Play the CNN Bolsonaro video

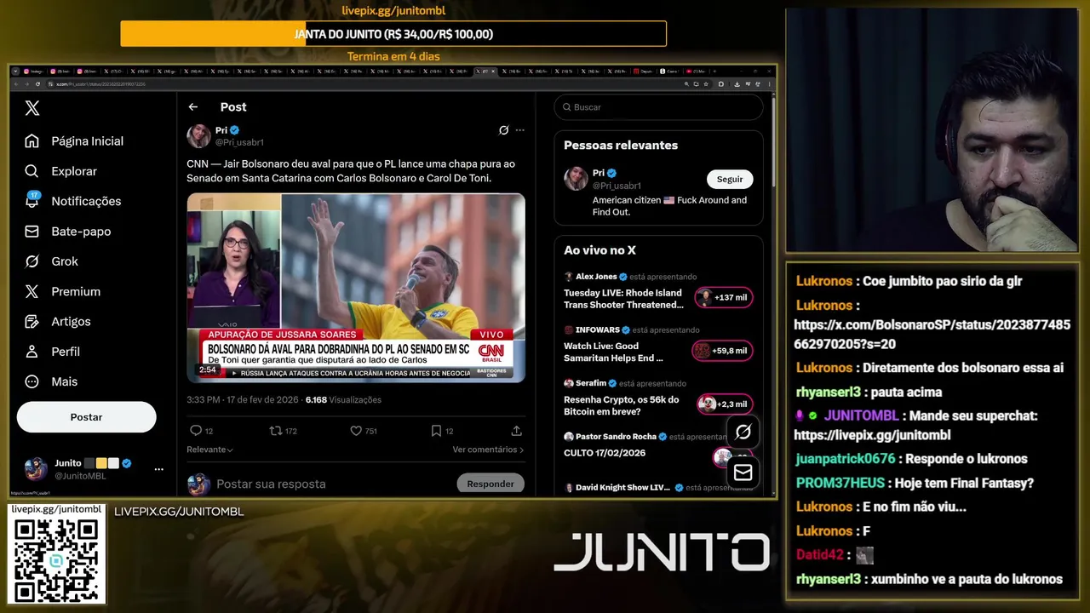pyautogui.click(x=356, y=288)
